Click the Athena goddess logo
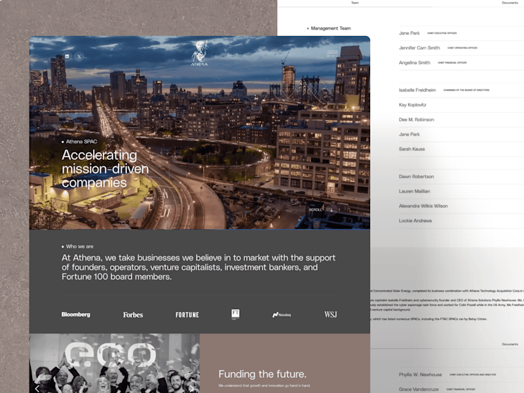Screen dimensions: 524x393 200,53
